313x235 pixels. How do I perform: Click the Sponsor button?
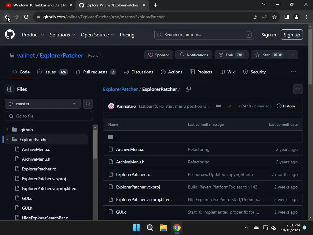point(159,55)
